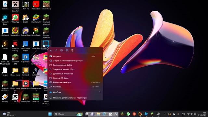Select the Minecraft 1.11 desktop icon

point(15,59)
